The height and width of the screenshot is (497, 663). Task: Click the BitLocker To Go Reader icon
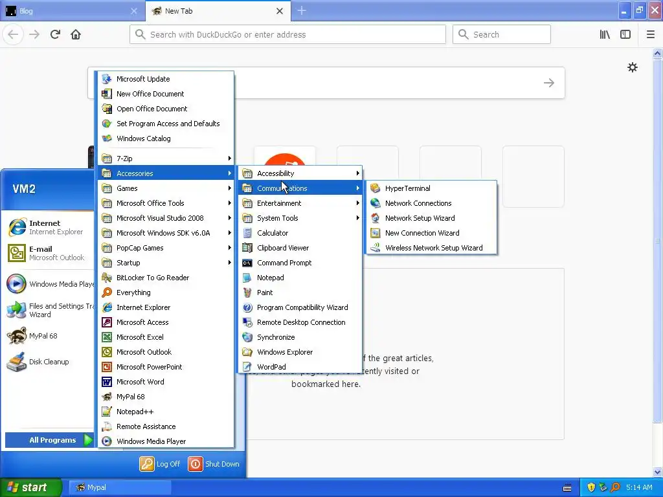107,278
